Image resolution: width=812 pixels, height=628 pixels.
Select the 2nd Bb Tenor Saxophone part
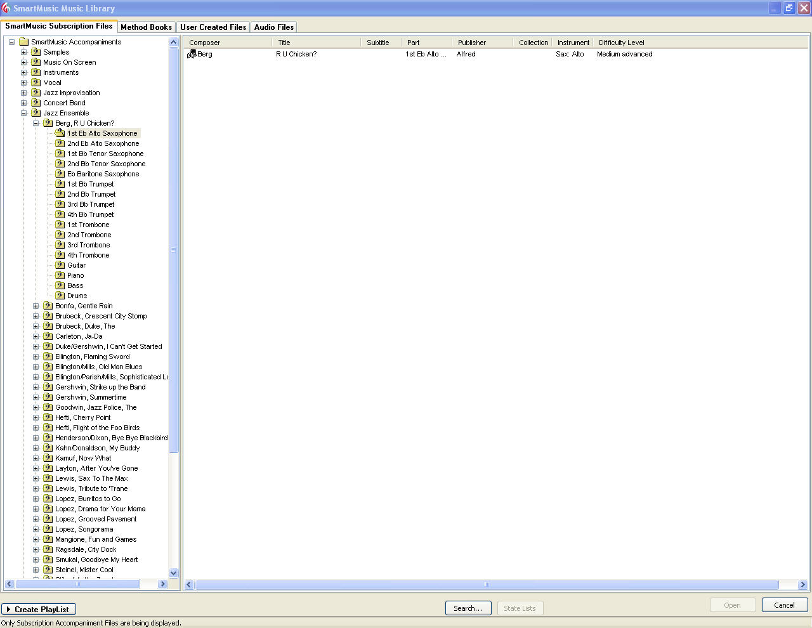[x=107, y=164]
